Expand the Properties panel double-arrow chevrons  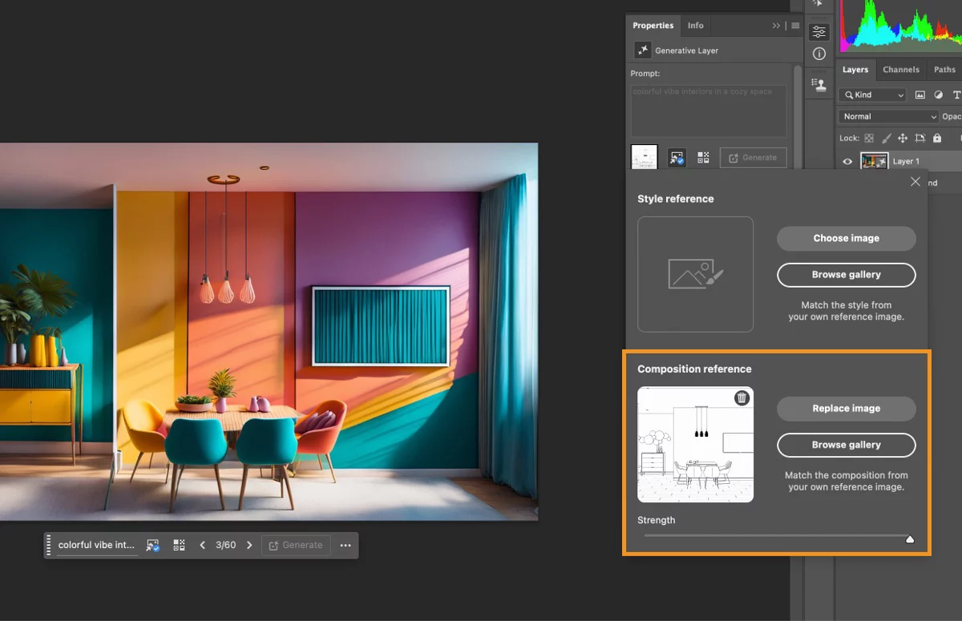pos(776,26)
